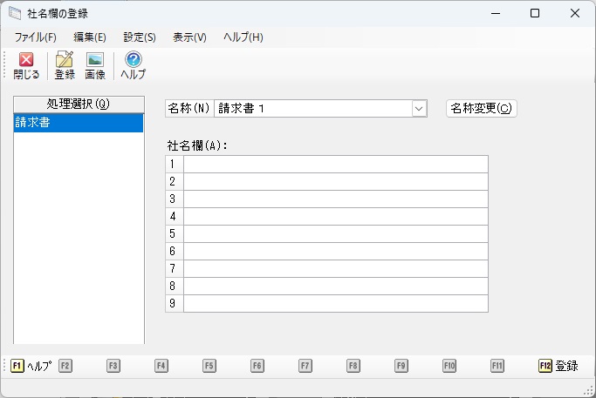Click the F9 function key button

coord(401,366)
